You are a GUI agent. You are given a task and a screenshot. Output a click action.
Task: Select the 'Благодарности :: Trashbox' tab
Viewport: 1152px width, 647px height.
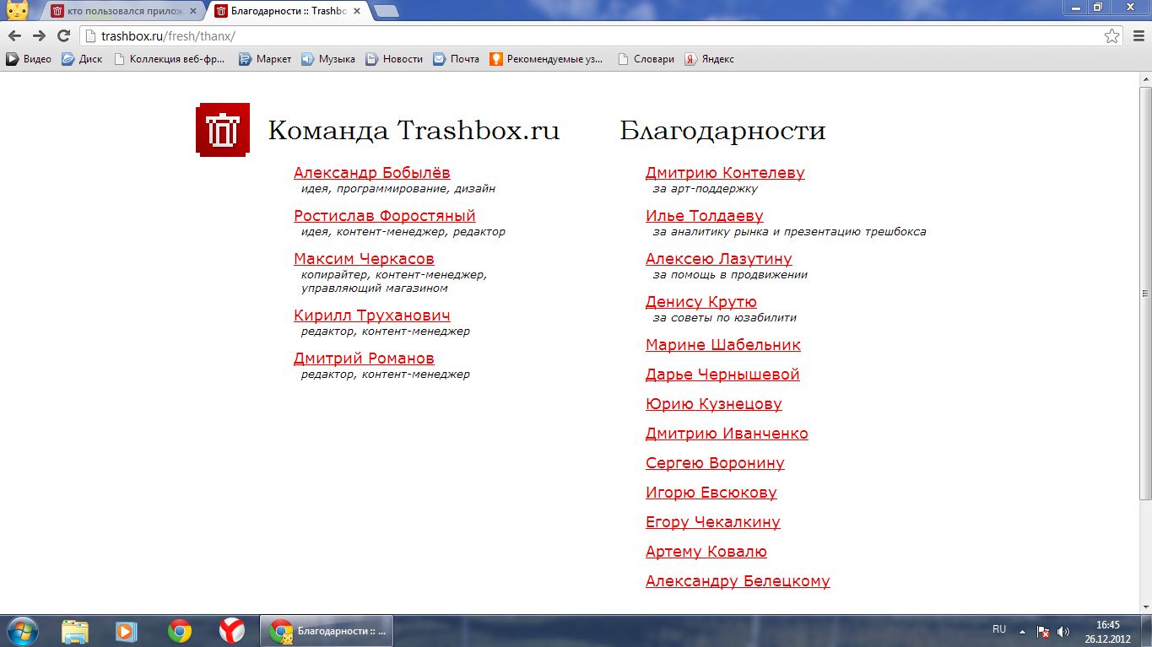[287, 12]
